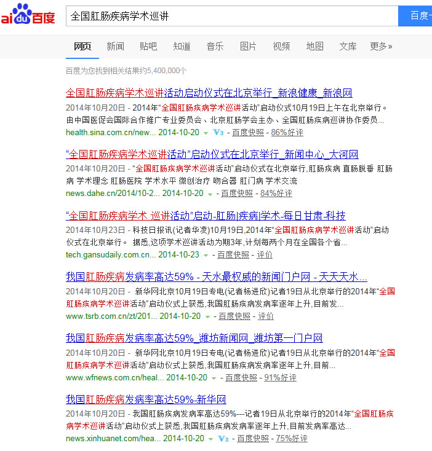The image size is (432, 451).
Task: Open the 每日甘肃 科技 result title
Action: point(206,216)
